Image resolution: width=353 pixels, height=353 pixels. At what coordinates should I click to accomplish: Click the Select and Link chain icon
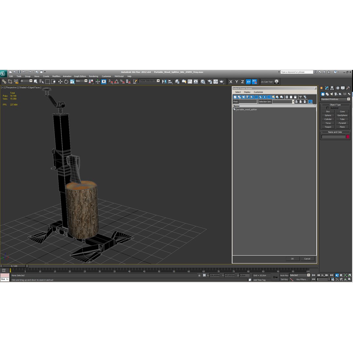(4, 81)
